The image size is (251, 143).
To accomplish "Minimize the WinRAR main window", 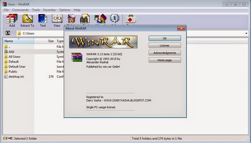I will tap(227, 4).
